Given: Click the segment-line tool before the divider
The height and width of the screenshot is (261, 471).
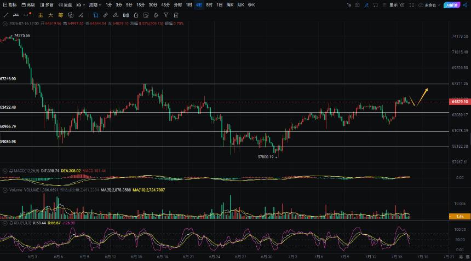Looking at the screenshot, I should 81,15.
